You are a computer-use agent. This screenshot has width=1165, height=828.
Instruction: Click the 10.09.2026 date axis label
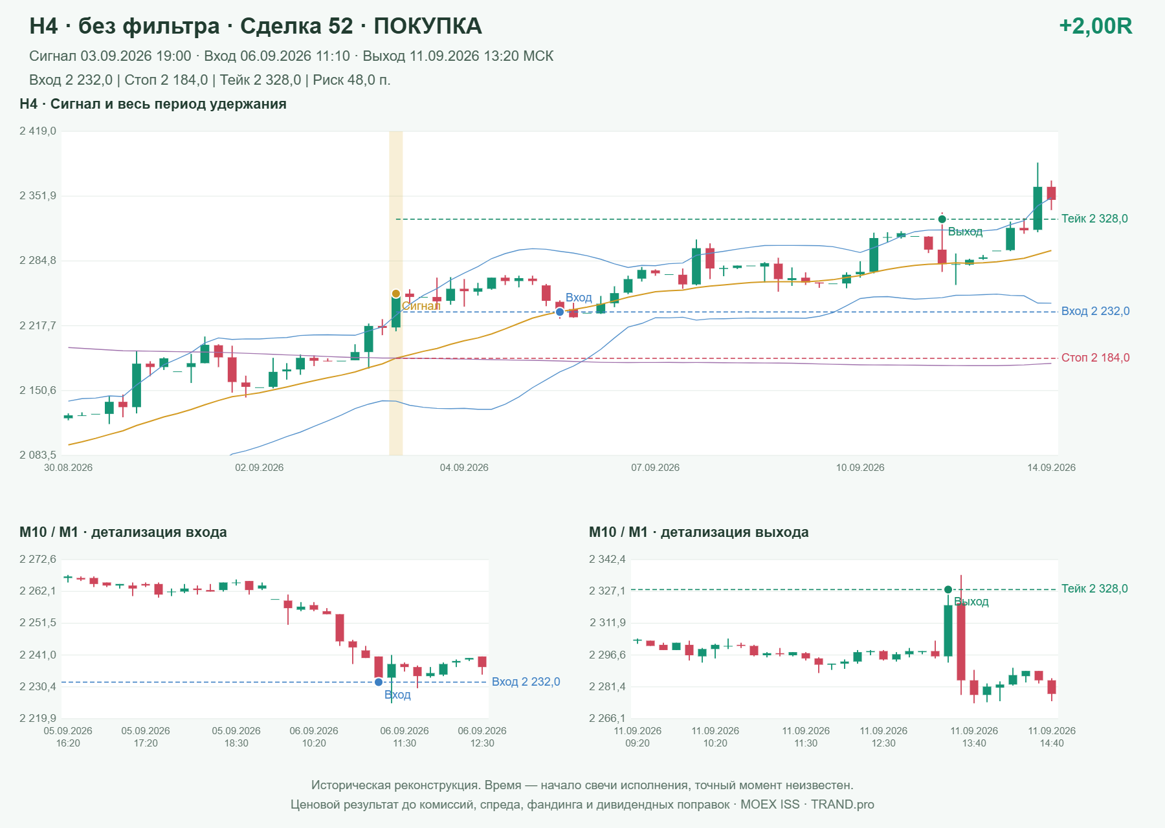point(860,468)
